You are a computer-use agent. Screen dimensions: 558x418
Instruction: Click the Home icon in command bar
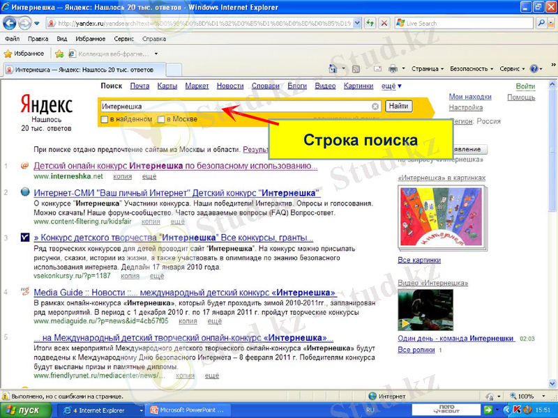click(333, 69)
